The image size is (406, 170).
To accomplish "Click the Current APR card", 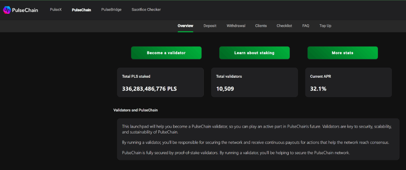I will point(348,82).
